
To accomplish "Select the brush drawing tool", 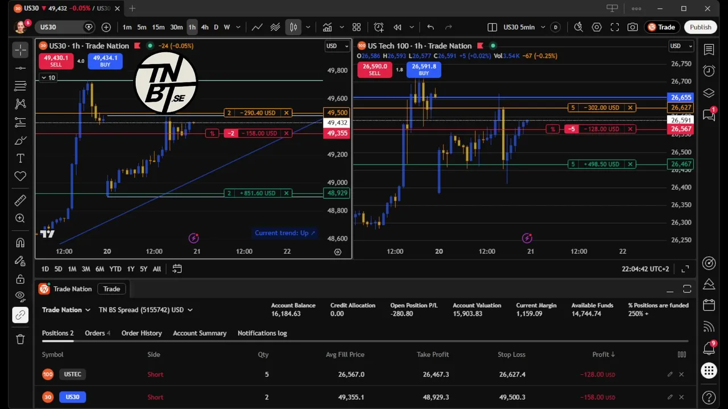I will click(x=20, y=140).
